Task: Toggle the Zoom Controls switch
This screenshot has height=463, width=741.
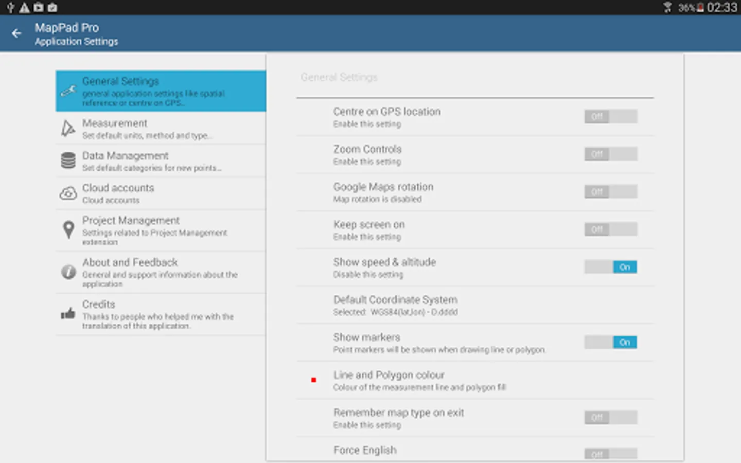Action: point(611,154)
